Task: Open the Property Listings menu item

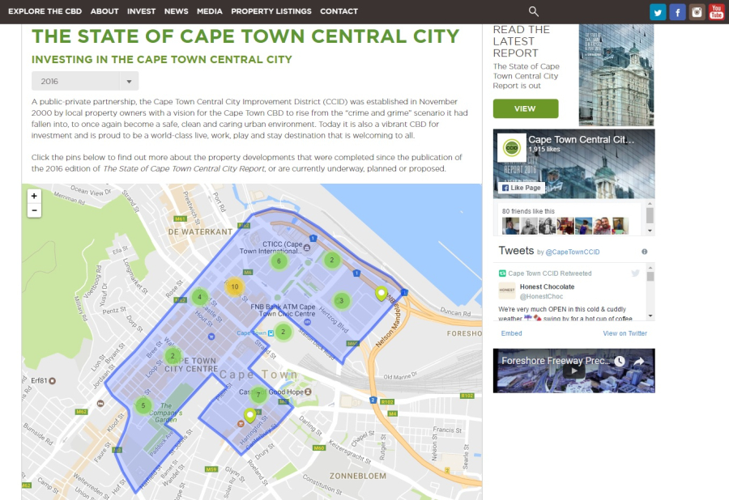Action: pyautogui.click(x=271, y=11)
